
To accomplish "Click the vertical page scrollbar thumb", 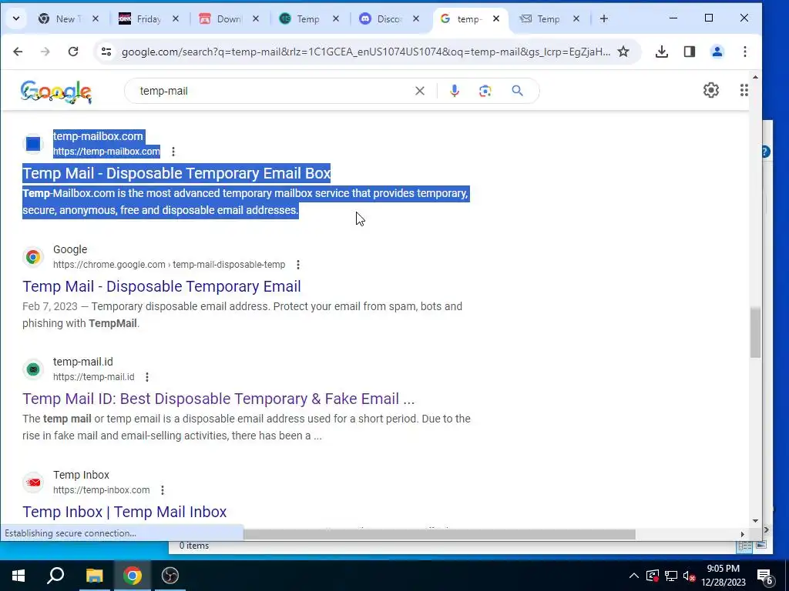I will coord(755,332).
